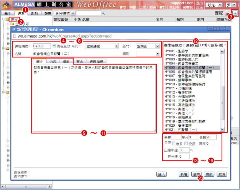This screenshot has height=190, width=240.
Task: Collapse the 課程 tree root node
Action: (x=3, y=19)
